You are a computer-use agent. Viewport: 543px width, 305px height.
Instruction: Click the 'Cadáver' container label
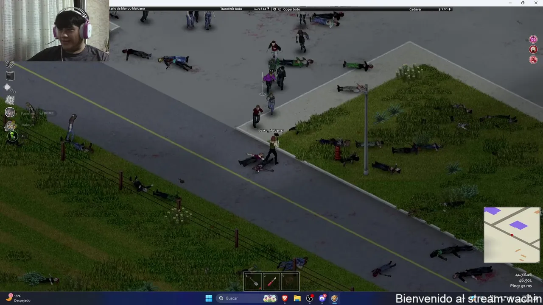coord(415,9)
